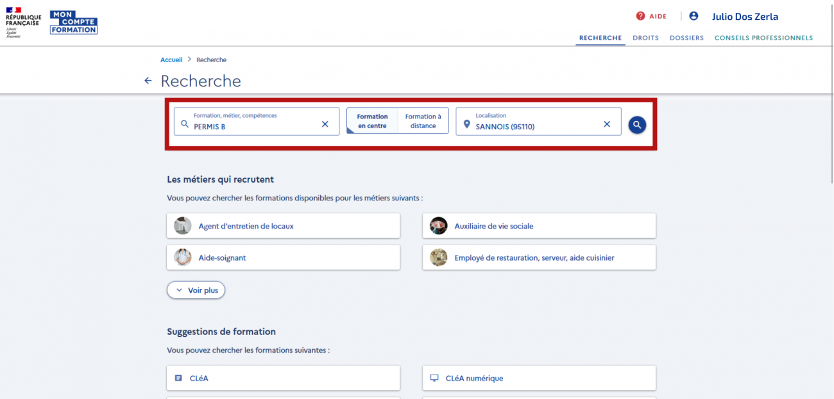The width and height of the screenshot is (834, 399).
Task: Choose the Aide-soignant job card
Action: click(284, 257)
